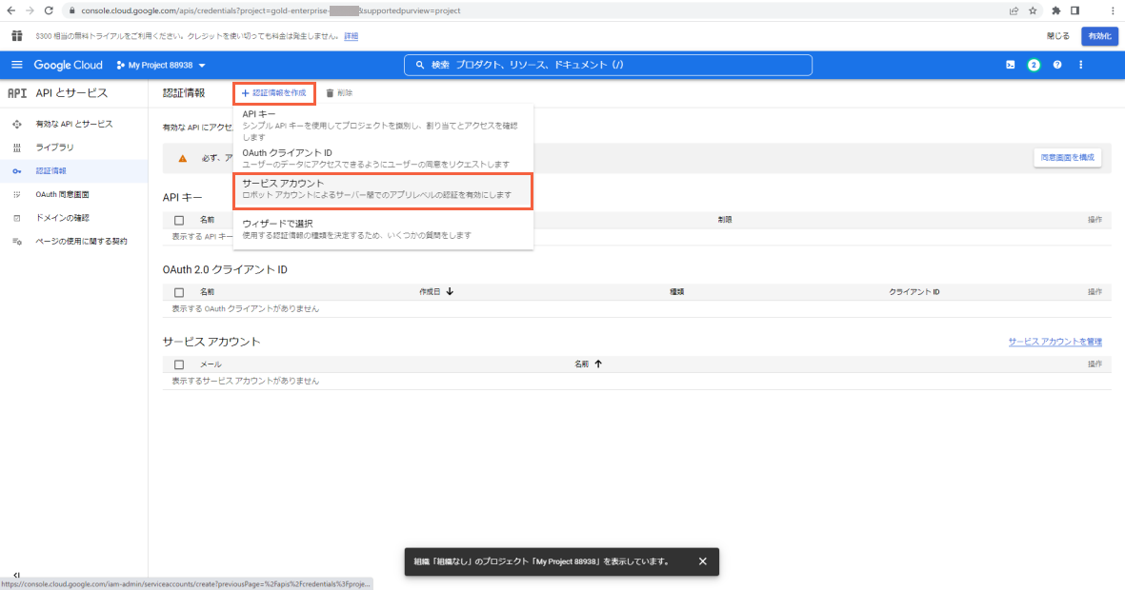Screen dimensions: 1125x590
Task: Open the more options three-dot menu
Action: click(x=1080, y=65)
